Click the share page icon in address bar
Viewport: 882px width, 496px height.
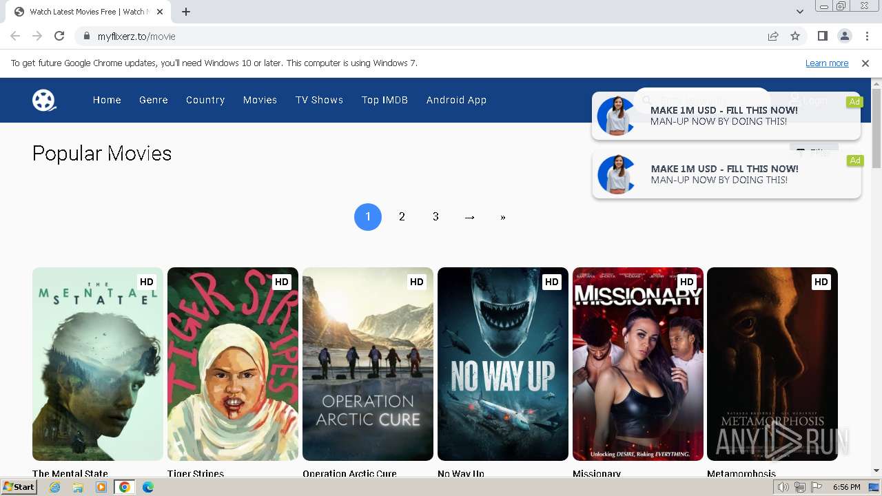(x=773, y=37)
